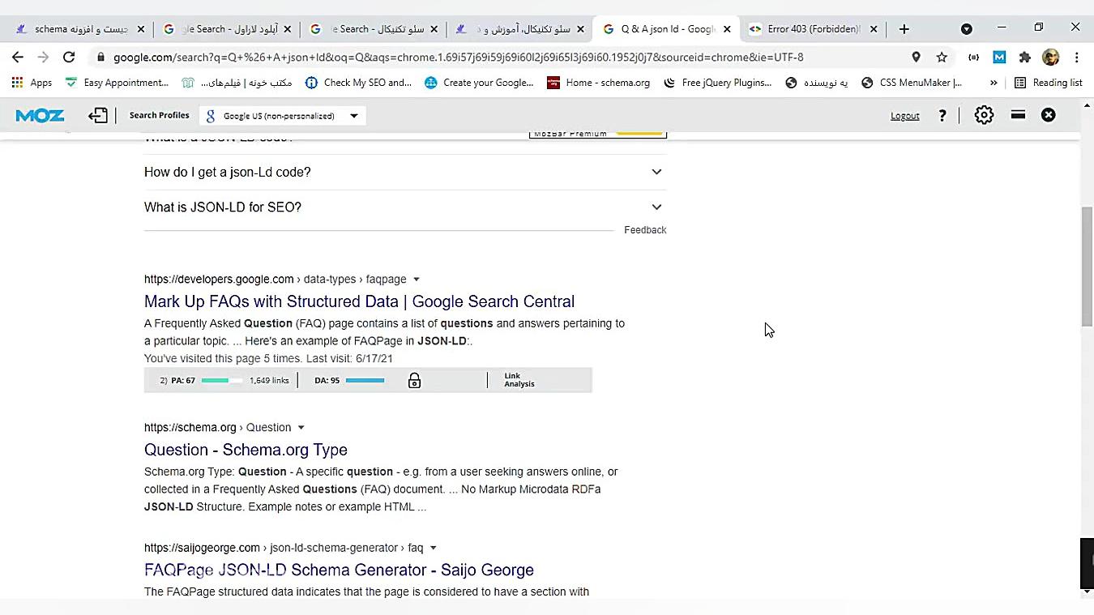Image resolution: width=1094 pixels, height=615 pixels.
Task: Click the MozBar dock position bar icon
Action: 1018,115
